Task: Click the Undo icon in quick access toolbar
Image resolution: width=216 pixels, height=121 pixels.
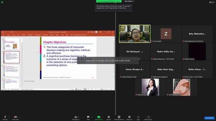Action: [x=6, y=32]
